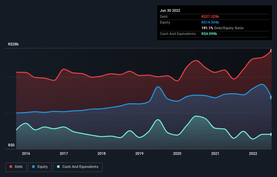
Task: Click the 2022 x-axis label
Action: [253, 153]
